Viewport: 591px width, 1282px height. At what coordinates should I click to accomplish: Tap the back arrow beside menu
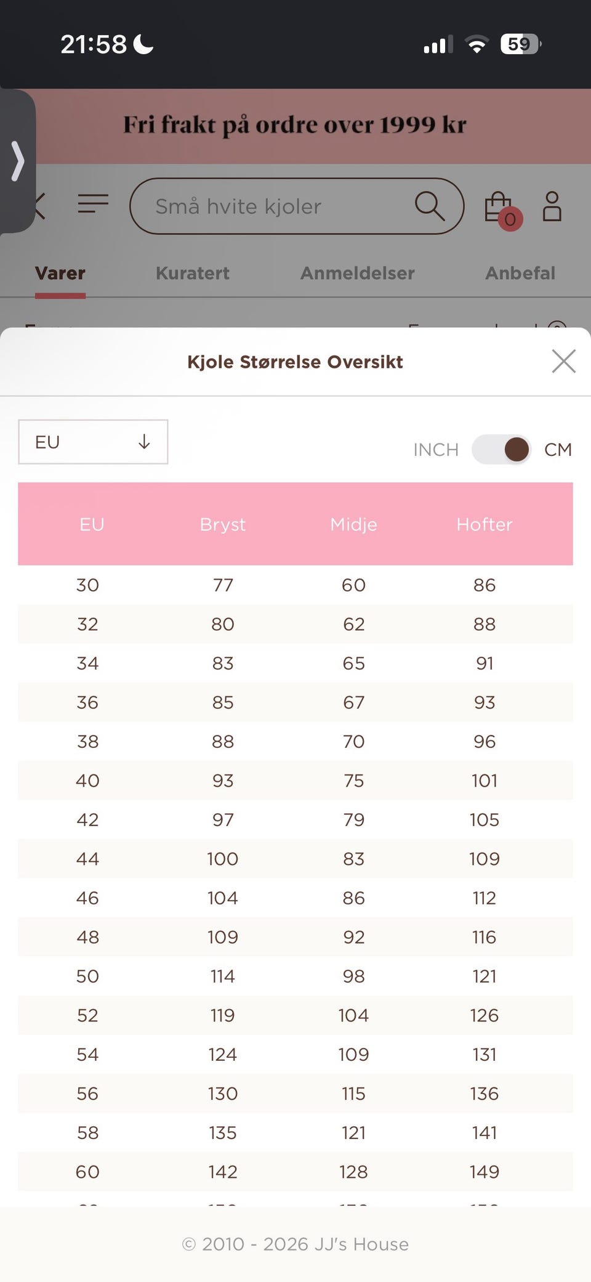pos(40,206)
